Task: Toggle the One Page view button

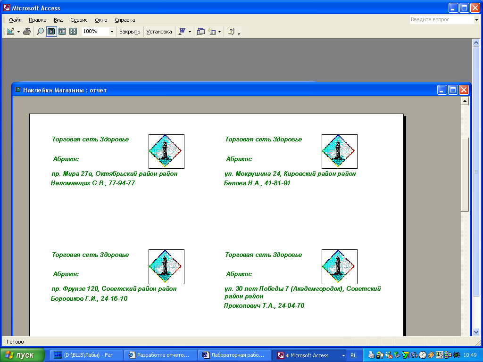Action: coord(51,32)
